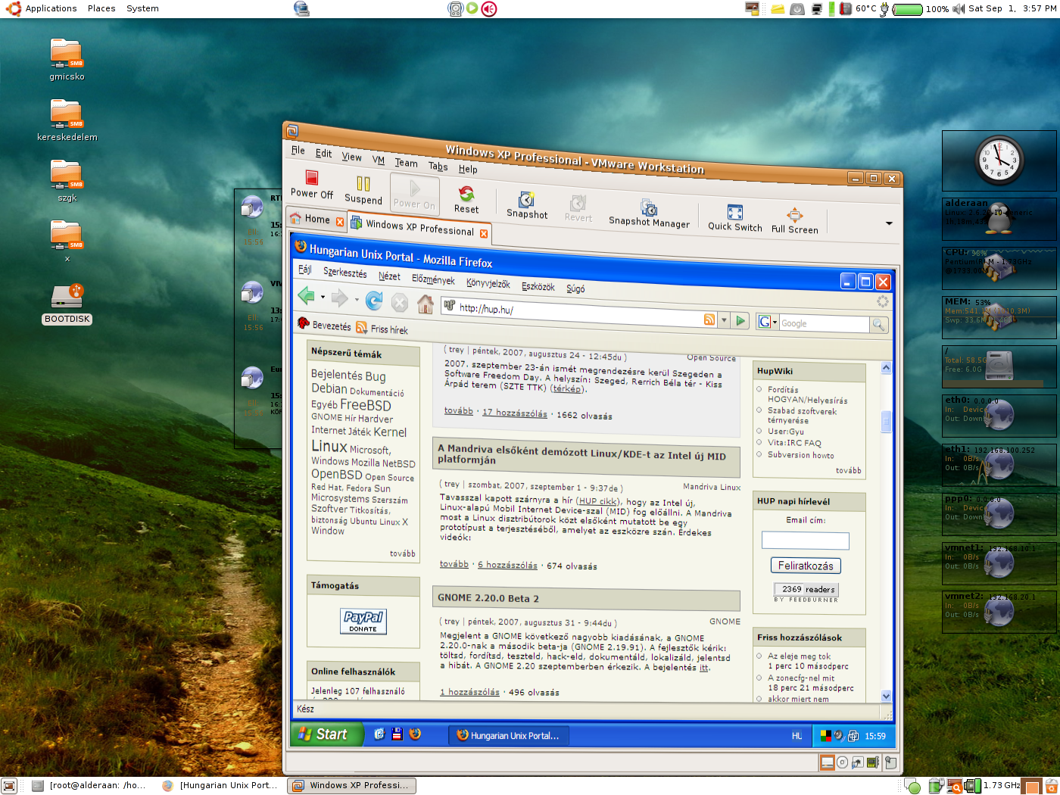Click the Google search box
The image size is (1060, 795).
click(x=824, y=323)
